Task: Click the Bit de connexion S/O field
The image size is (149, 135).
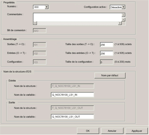Action: tap(40, 31)
